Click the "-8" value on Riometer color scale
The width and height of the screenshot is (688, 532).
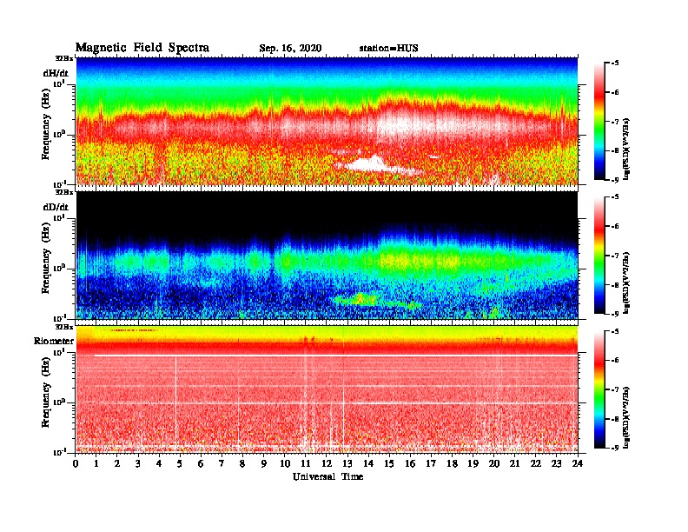pos(615,419)
